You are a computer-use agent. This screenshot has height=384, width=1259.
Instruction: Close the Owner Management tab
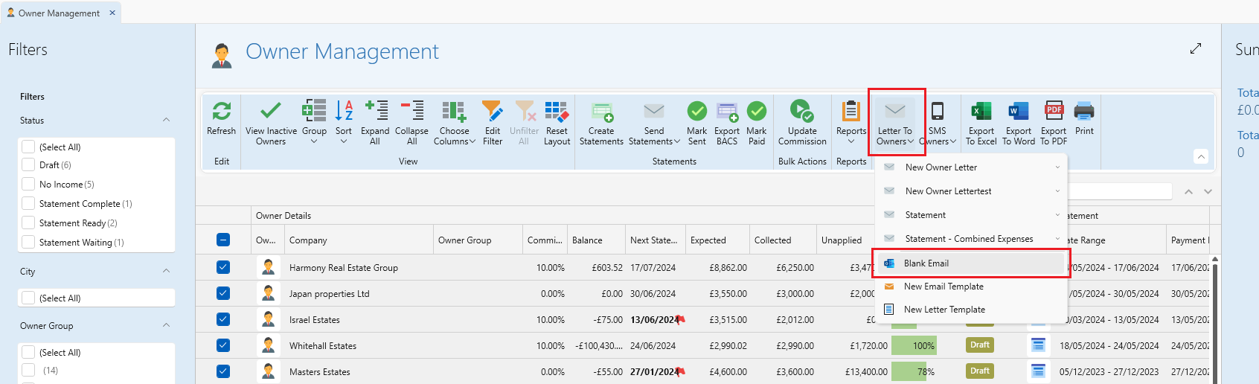tap(112, 13)
